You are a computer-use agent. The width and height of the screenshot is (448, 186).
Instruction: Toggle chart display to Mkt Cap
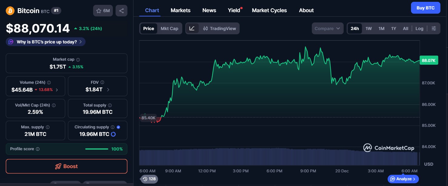pyautogui.click(x=169, y=28)
